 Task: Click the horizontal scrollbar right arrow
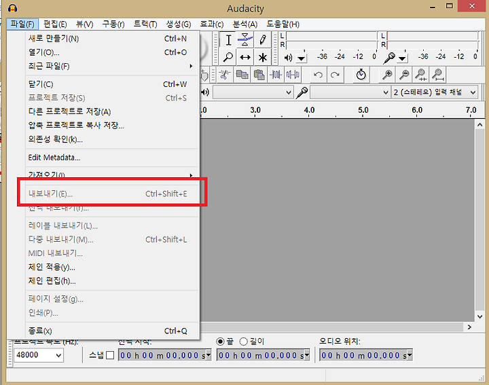[x=469, y=327]
